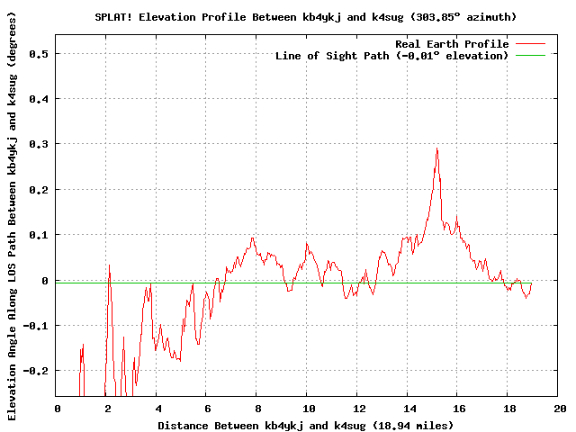Click the x-axis tick label 8
This screenshot has width=576, height=432.
258,409
